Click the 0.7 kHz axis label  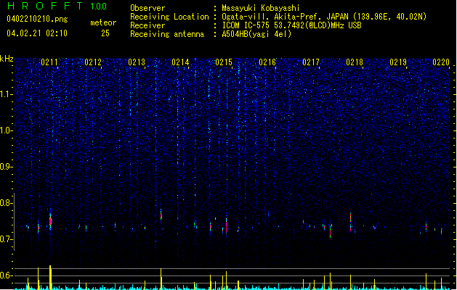coord(7,239)
